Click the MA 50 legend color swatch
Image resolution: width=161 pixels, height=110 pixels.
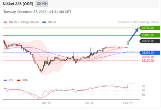44,22
